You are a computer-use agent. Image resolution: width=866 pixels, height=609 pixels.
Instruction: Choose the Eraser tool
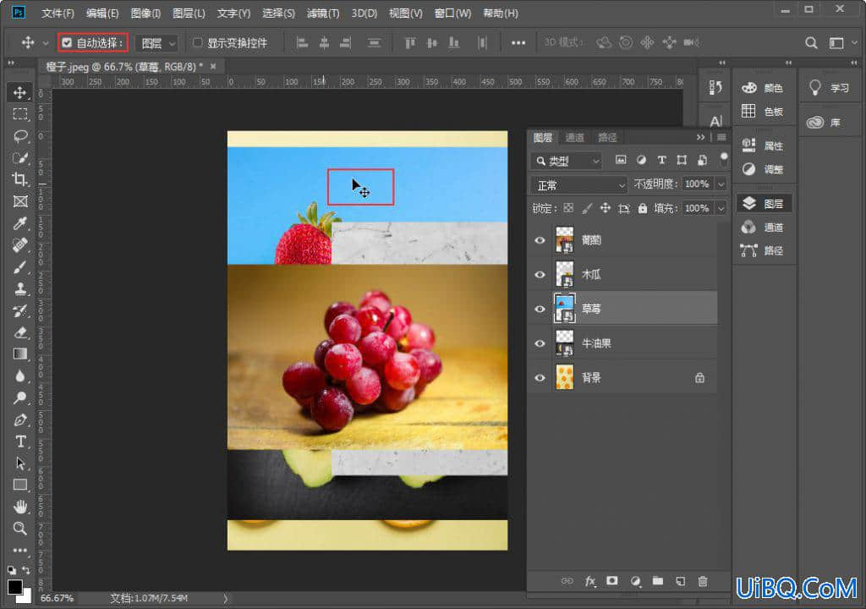(20, 332)
